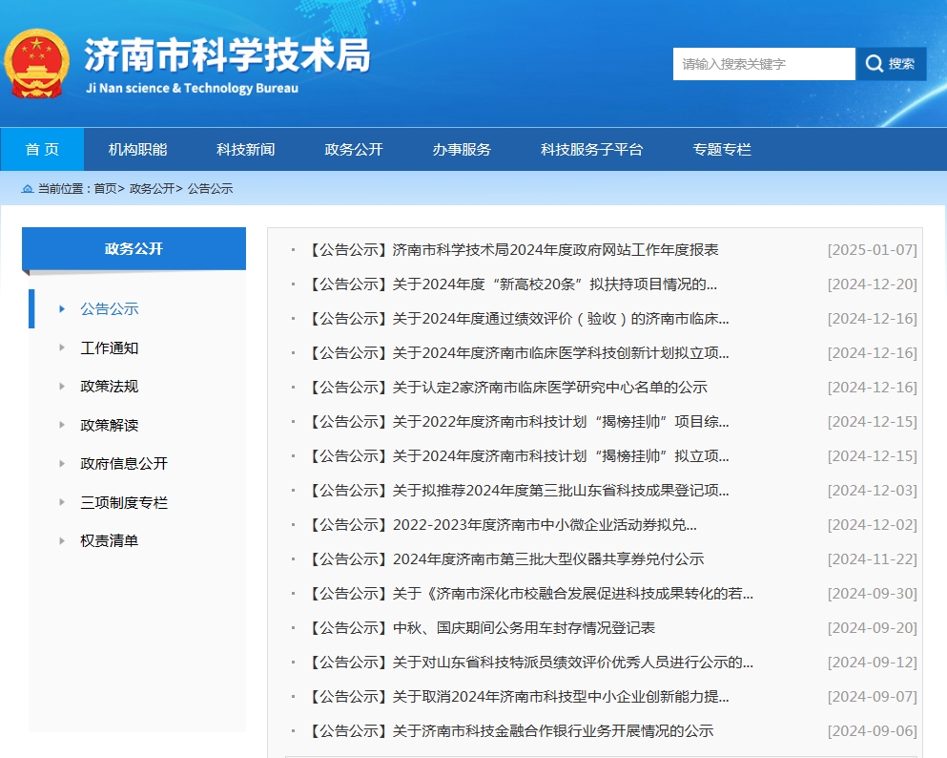
Task: Open 2024年度政府网站工作年度报表 announcement
Action: (555, 250)
